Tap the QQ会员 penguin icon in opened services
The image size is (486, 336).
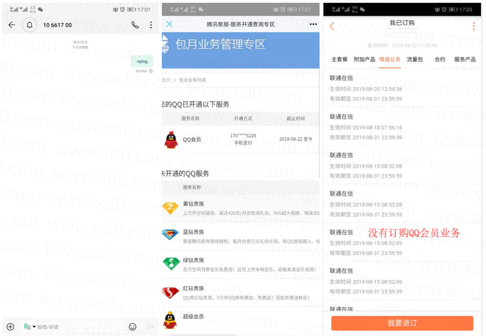(171, 140)
